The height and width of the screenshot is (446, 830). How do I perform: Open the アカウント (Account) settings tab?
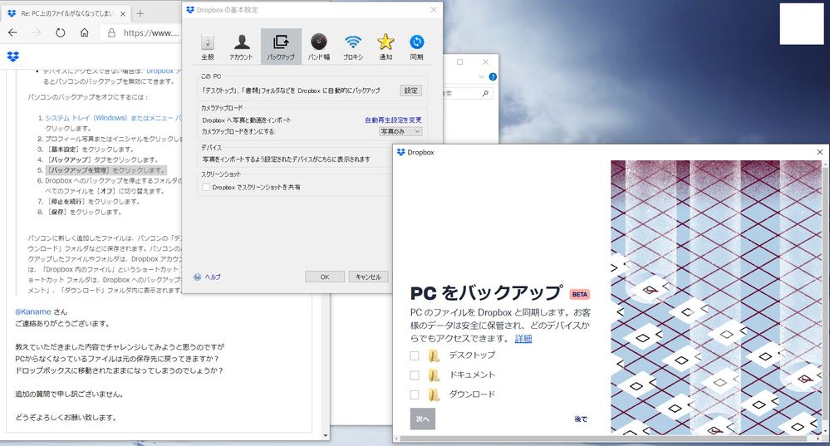pyautogui.click(x=242, y=47)
